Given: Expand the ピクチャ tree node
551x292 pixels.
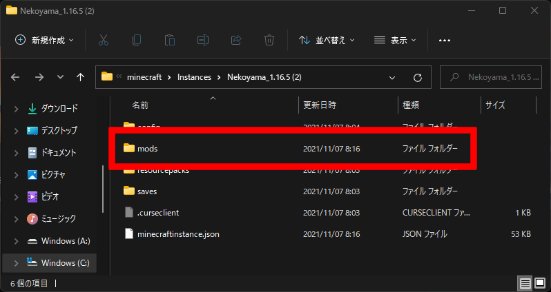Looking at the screenshot, I should (x=16, y=175).
